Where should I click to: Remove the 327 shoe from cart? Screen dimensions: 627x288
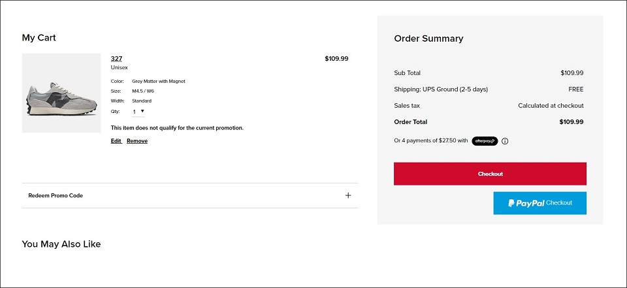pyautogui.click(x=137, y=141)
